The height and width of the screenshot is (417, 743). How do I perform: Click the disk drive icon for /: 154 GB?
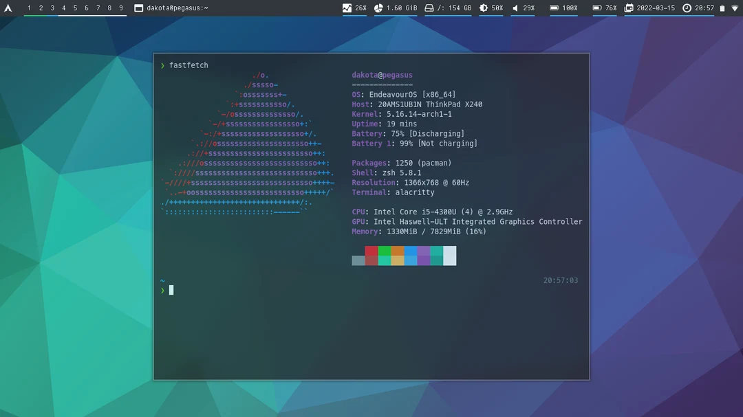coord(428,8)
